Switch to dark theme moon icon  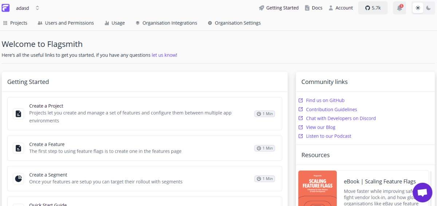tap(428, 8)
